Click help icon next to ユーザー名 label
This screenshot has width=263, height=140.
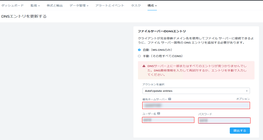coord(159,113)
